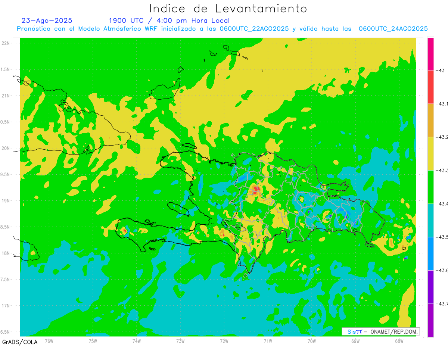Click the "18N" latitude label

tap(6, 253)
